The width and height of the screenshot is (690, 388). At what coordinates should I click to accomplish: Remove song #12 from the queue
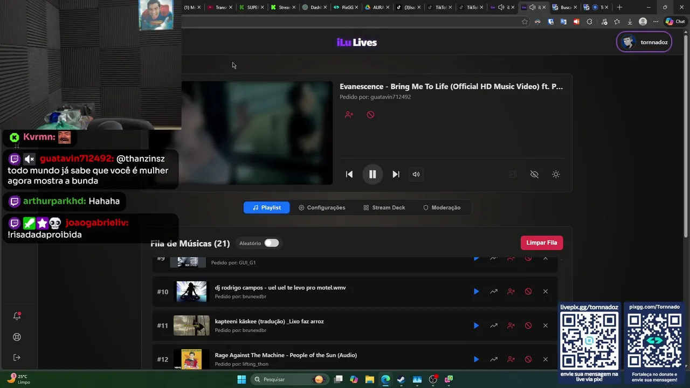pyautogui.click(x=546, y=359)
